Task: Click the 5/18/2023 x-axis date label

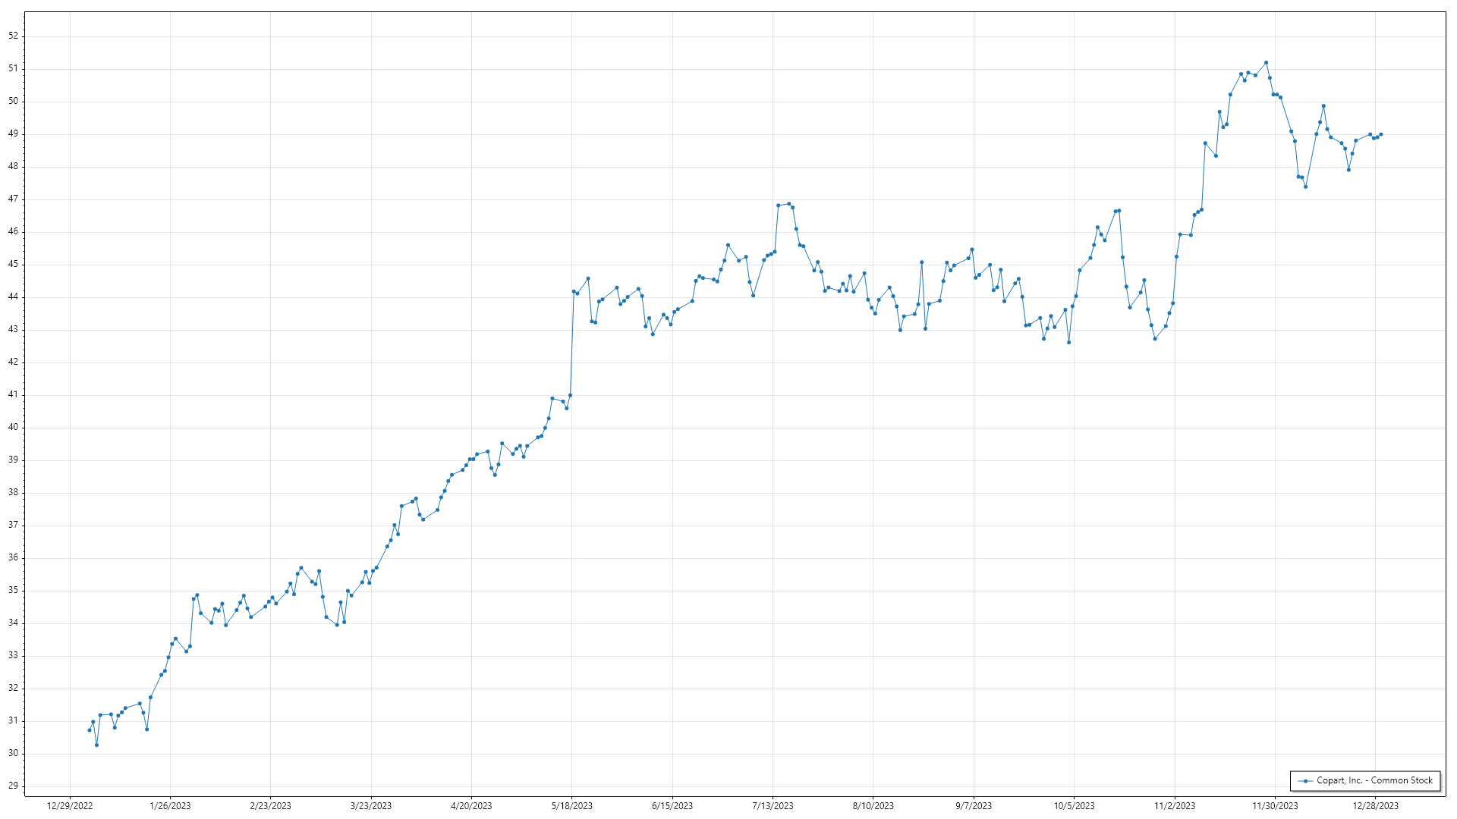Action: (x=571, y=806)
